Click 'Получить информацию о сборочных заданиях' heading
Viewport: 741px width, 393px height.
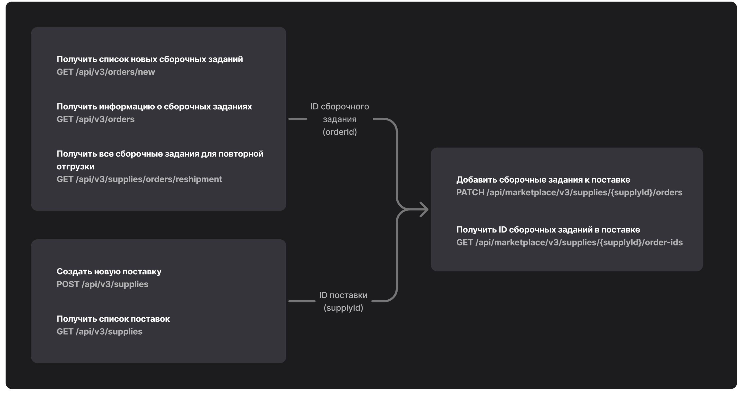[x=154, y=107]
